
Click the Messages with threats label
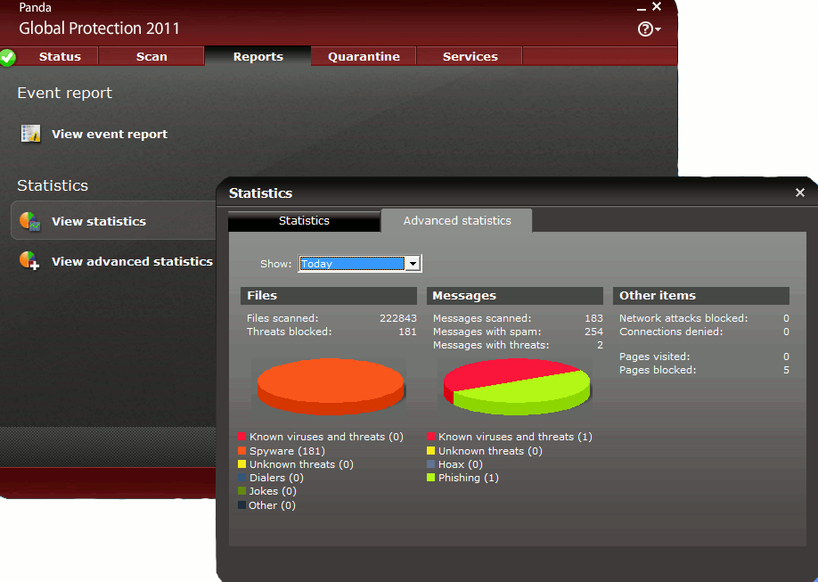tap(491, 346)
